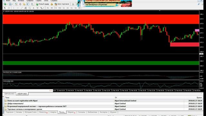Switch chart to M5 timeframe
This screenshot has height=116, width=206.
[x=52, y=8]
